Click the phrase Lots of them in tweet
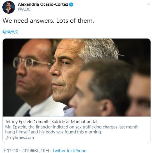 coord(75,21)
